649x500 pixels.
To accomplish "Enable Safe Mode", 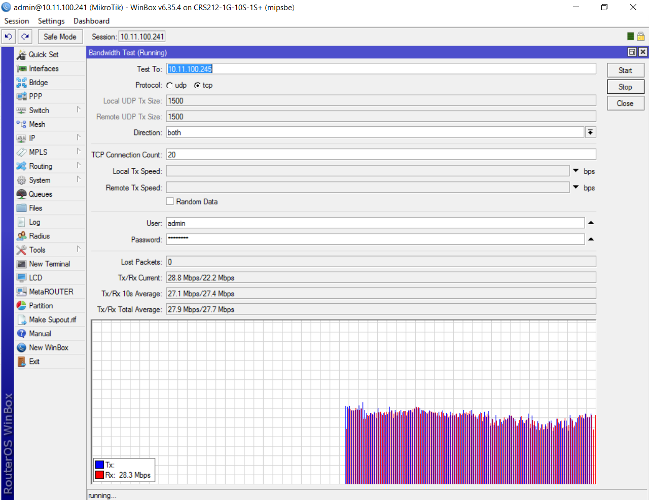I will click(x=60, y=36).
